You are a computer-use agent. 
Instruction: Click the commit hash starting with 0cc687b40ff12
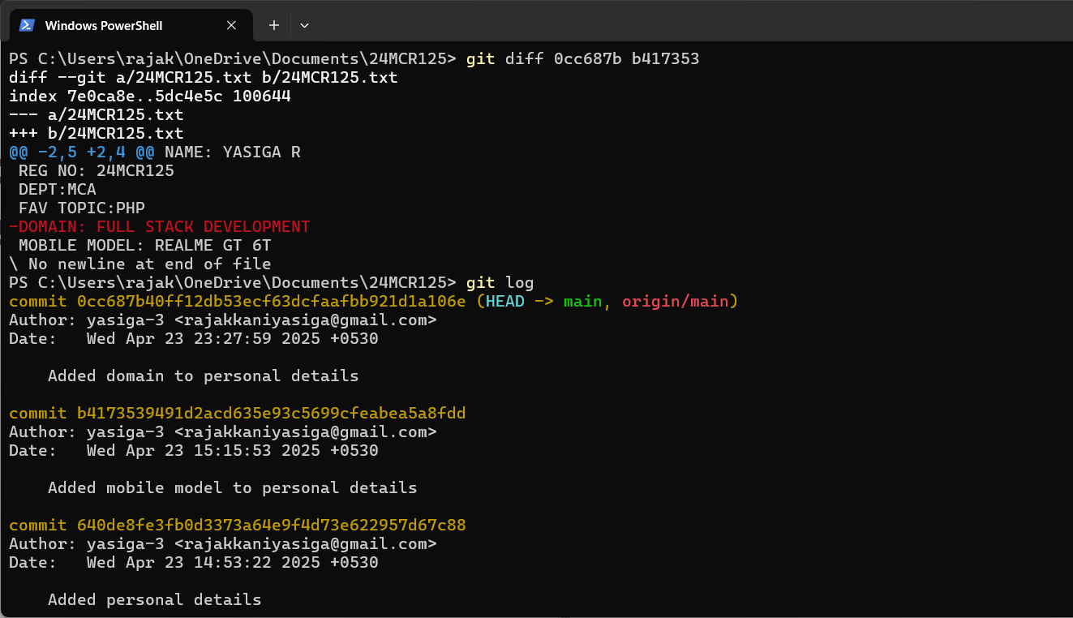pos(272,302)
